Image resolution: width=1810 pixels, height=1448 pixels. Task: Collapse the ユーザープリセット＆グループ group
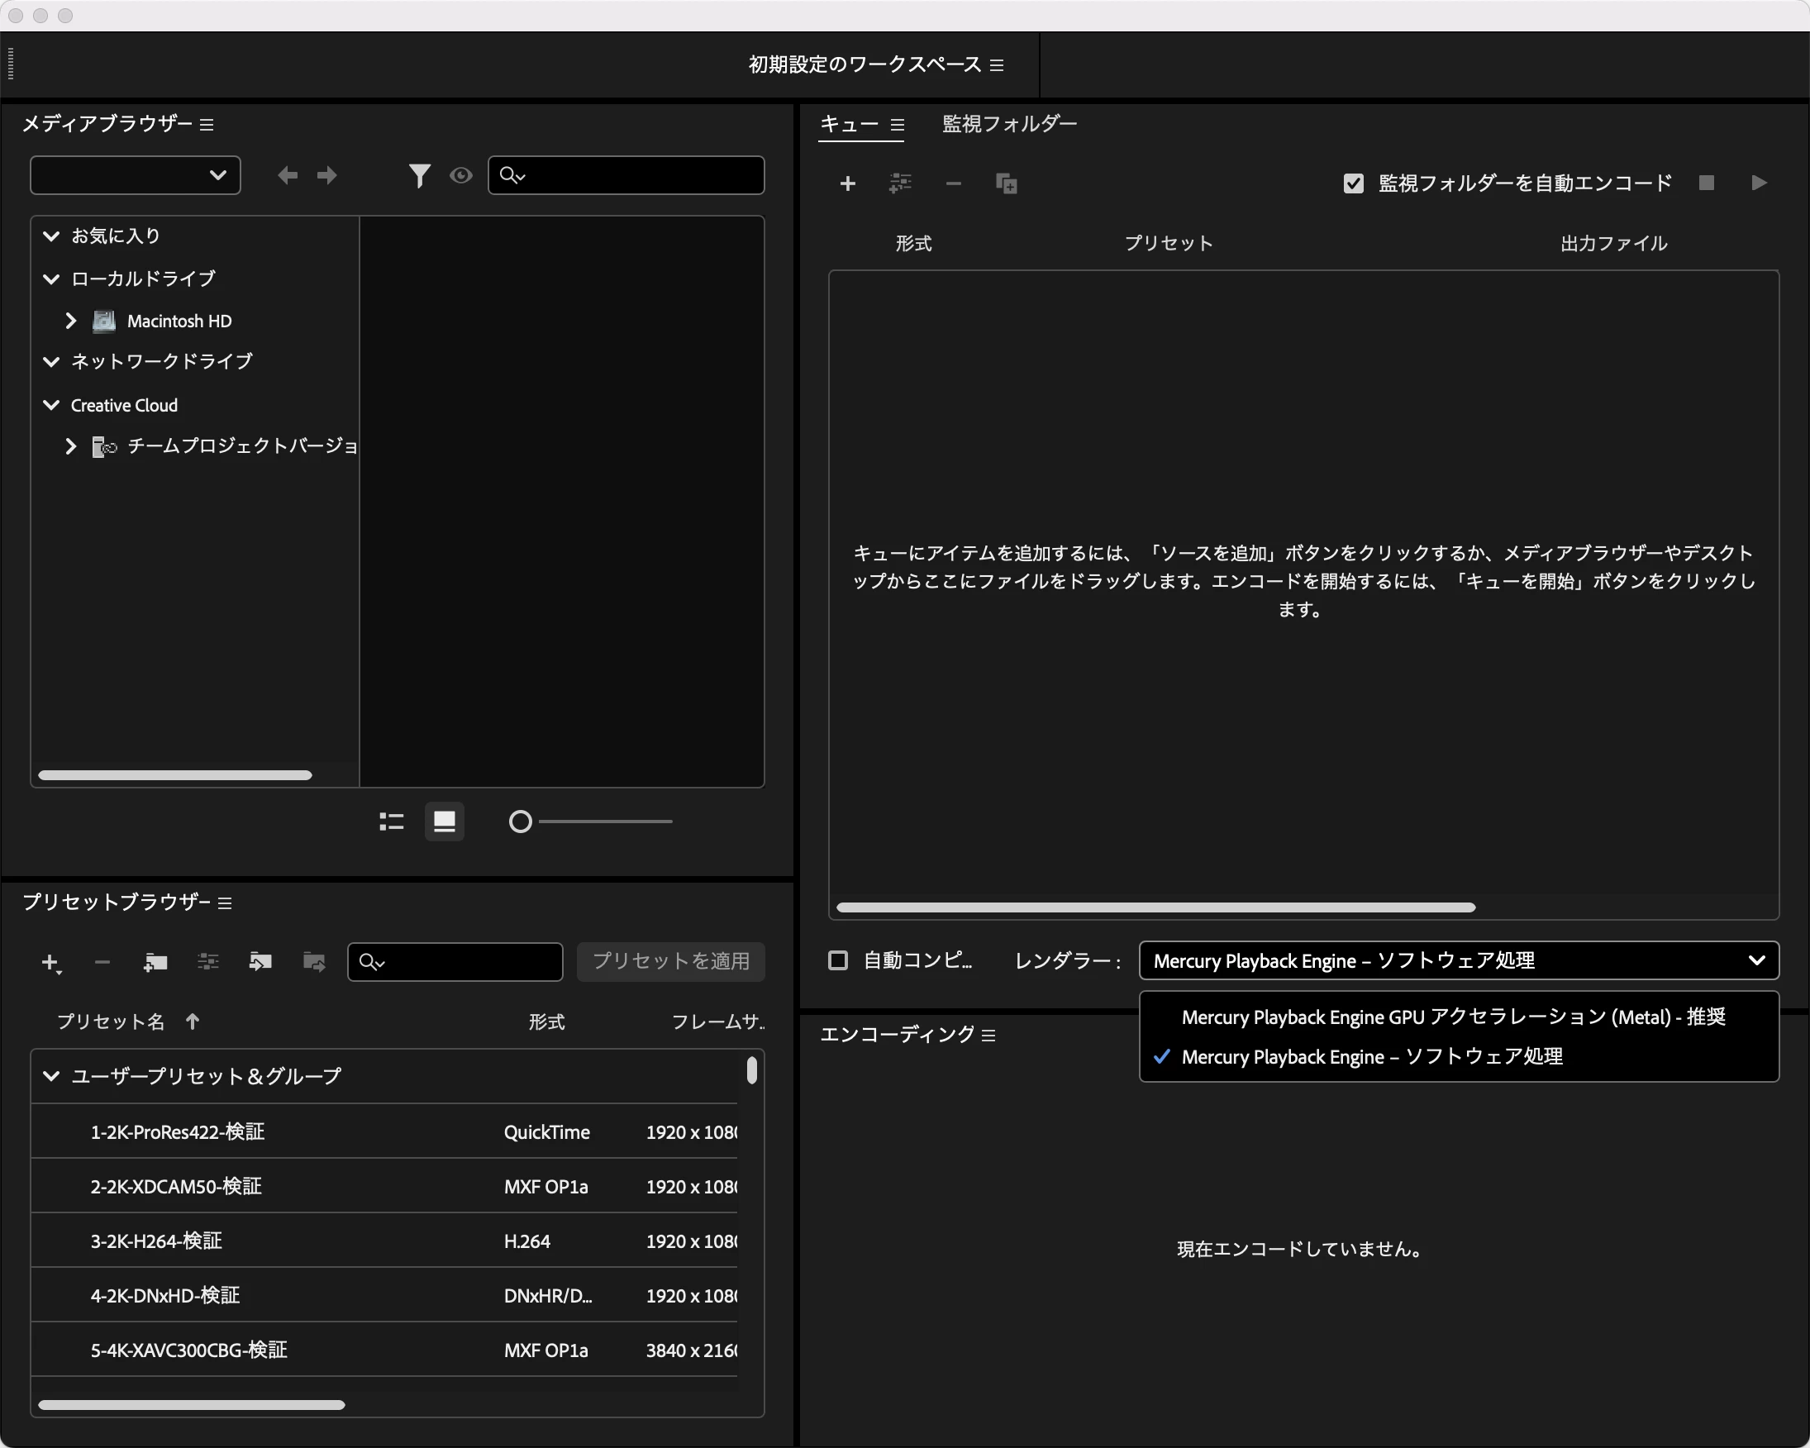coord(51,1076)
